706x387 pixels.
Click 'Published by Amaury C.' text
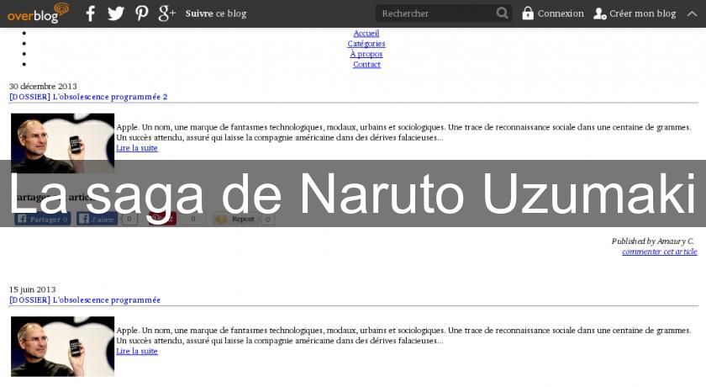coord(652,241)
